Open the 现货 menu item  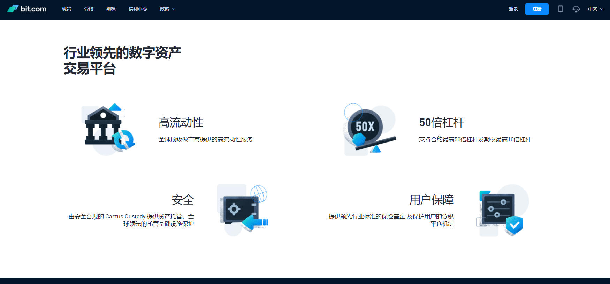click(x=67, y=9)
